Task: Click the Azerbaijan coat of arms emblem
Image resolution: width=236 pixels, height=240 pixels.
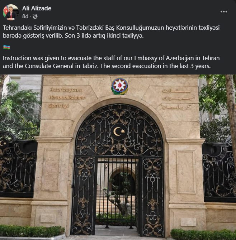Action: click(120, 86)
